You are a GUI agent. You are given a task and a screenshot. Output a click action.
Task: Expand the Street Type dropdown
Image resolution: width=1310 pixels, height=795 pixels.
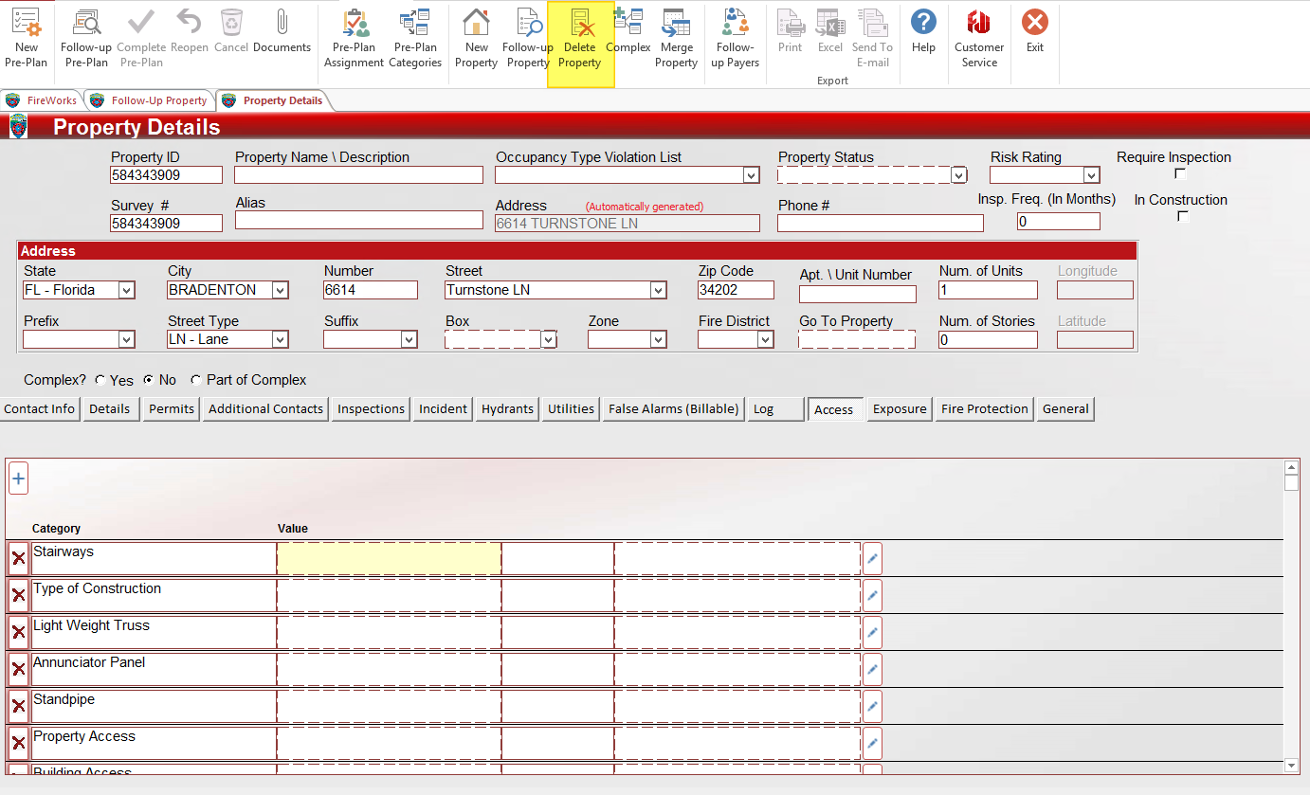(280, 339)
